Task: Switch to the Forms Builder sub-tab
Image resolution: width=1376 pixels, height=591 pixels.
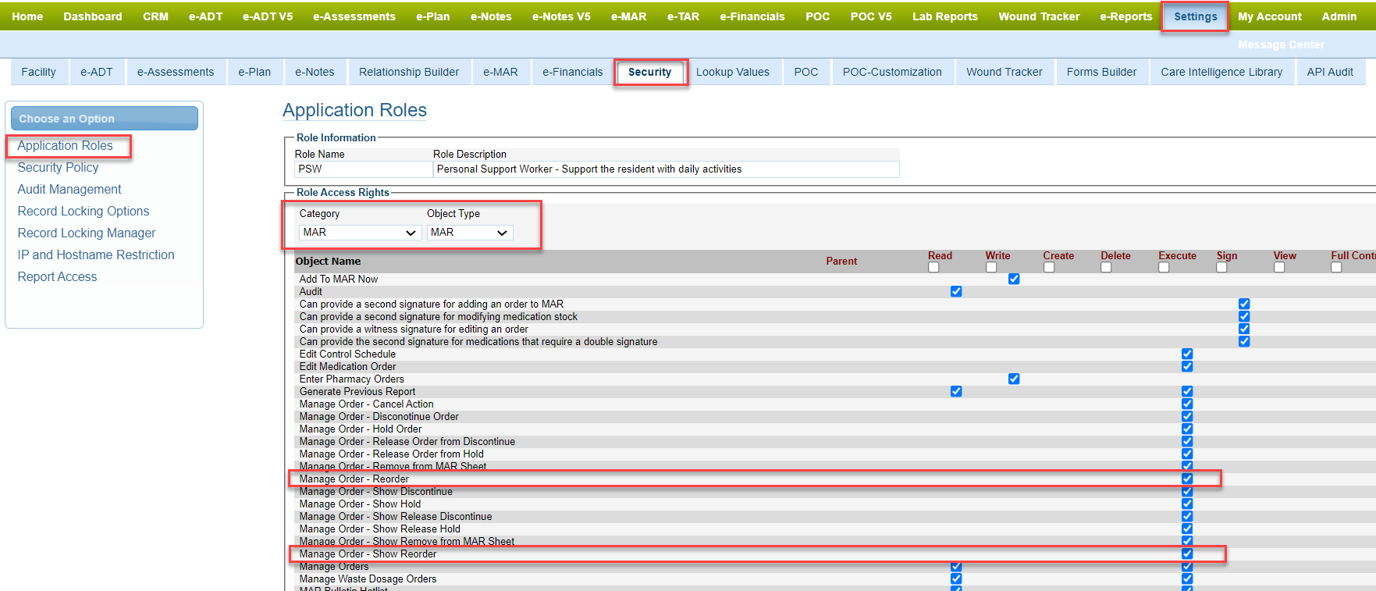Action: click(1101, 72)
